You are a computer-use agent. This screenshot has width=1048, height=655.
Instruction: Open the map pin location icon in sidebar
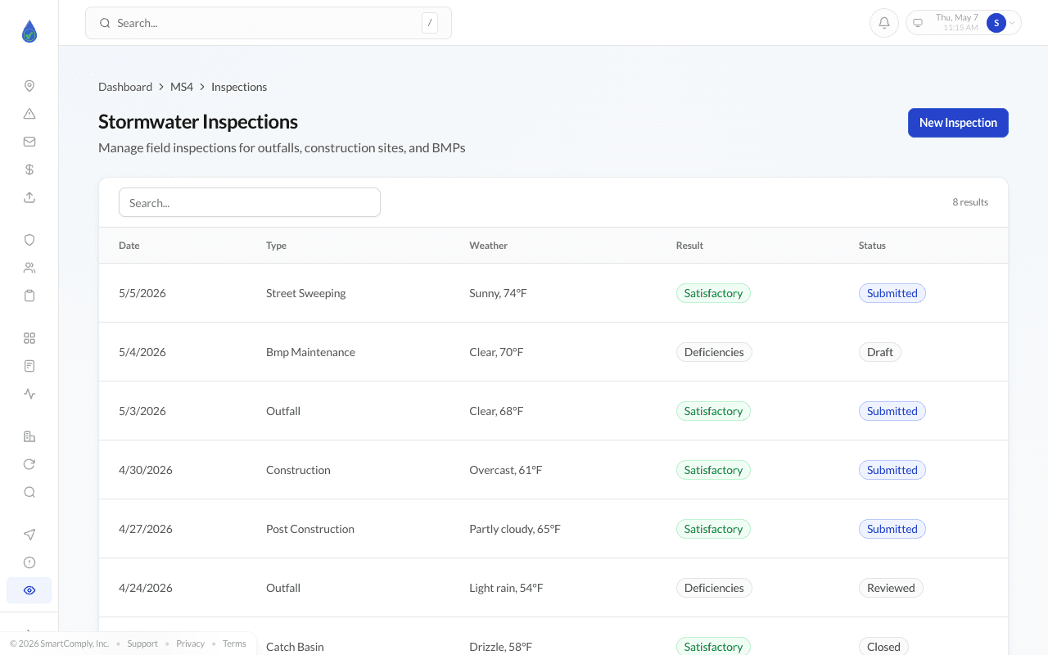coord(29,86)
